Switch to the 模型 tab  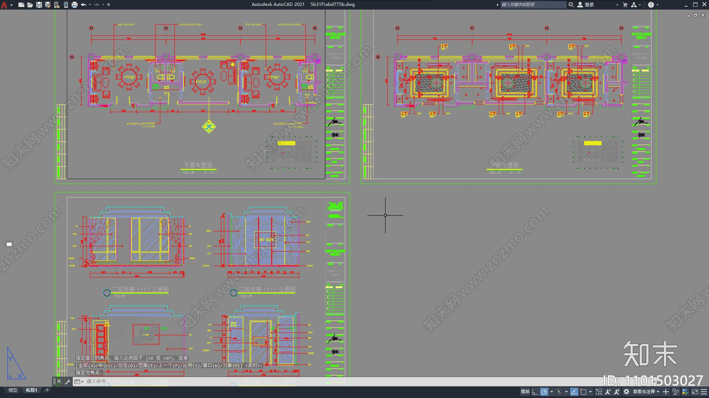(x=13, y=390)
